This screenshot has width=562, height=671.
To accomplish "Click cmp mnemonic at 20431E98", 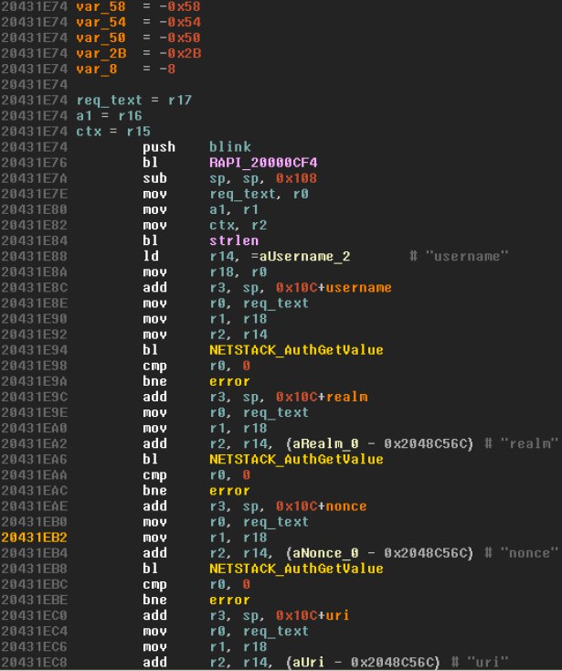I will 154,366.
